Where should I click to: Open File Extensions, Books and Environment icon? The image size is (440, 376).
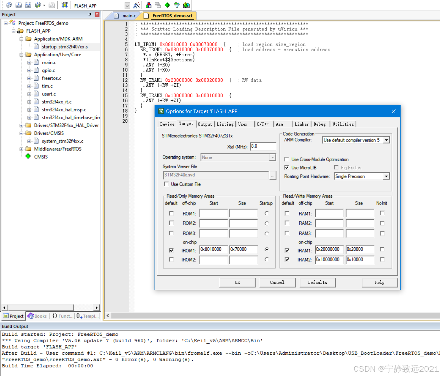click(149, 5)
